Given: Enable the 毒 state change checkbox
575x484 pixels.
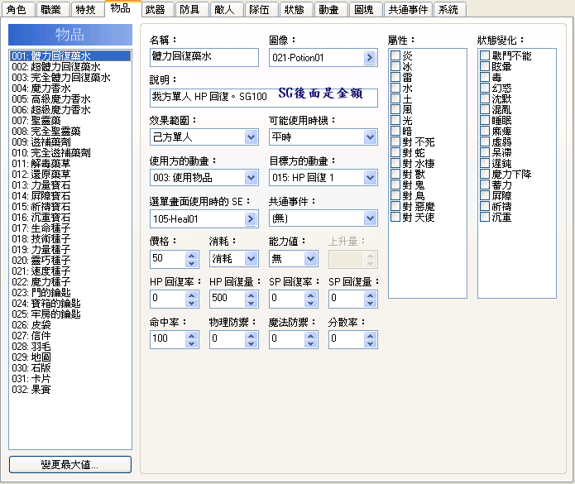Looking at the screenshot, I should [485, 77].
